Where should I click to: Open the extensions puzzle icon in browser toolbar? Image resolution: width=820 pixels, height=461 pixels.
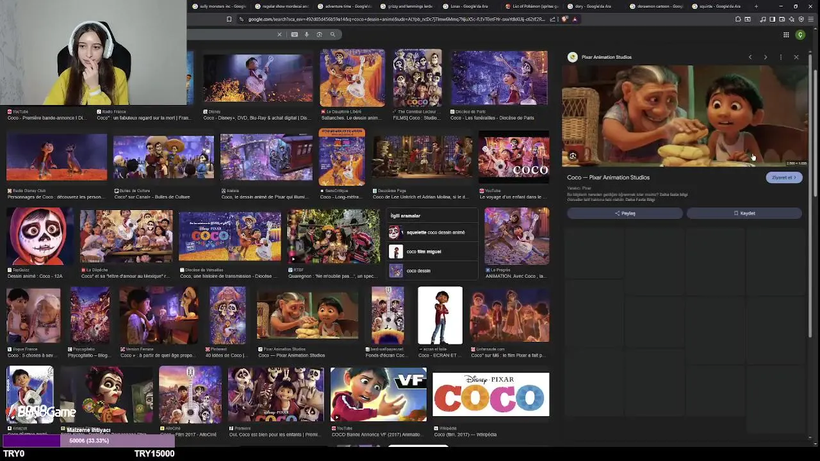click(738, 19)
